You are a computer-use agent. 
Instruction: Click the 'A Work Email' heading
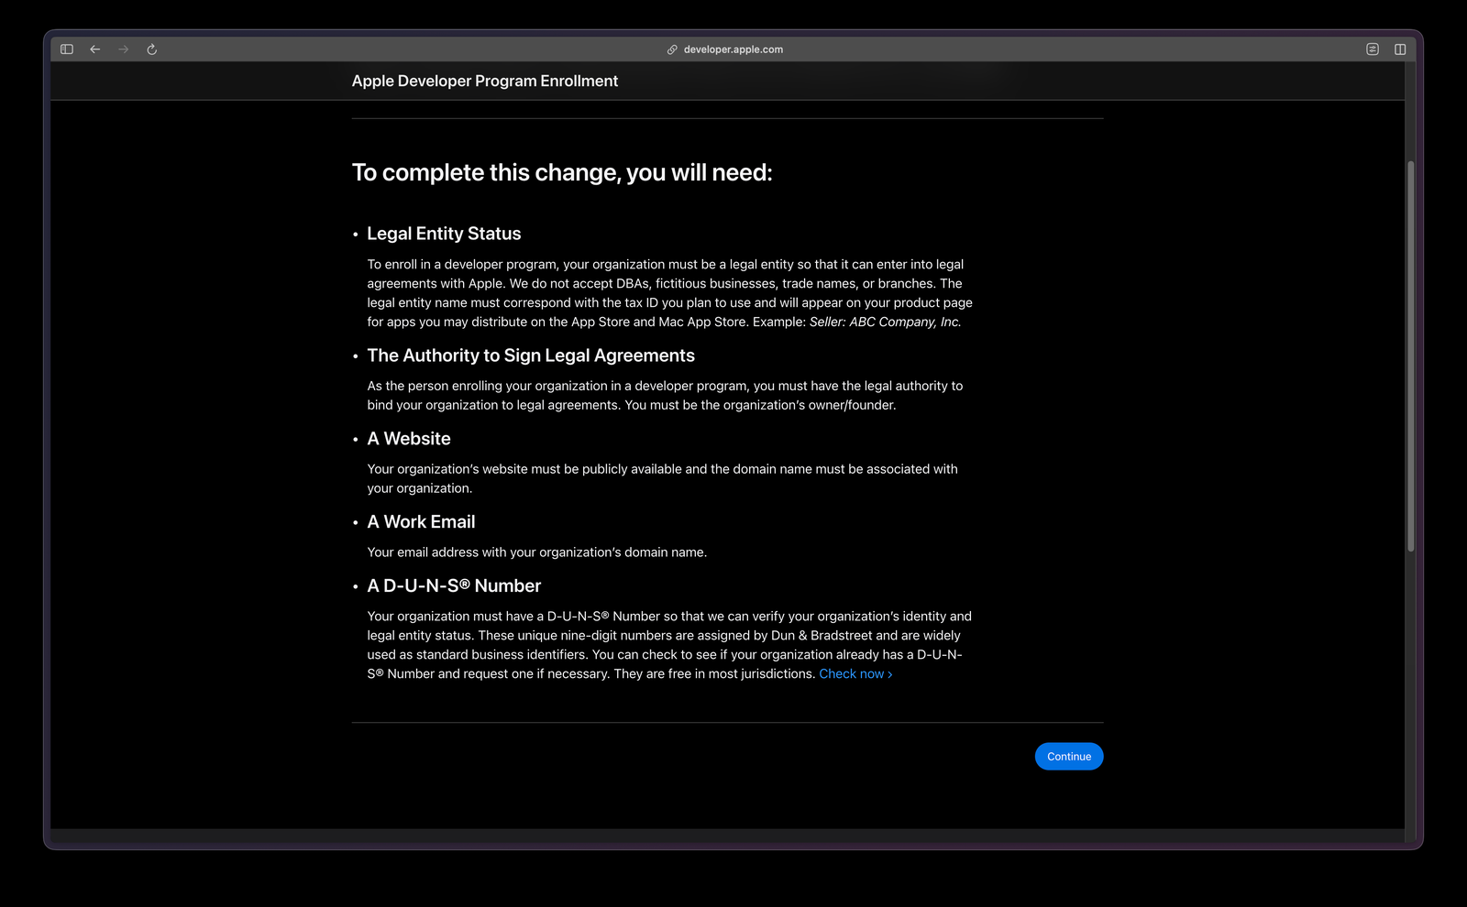tap(421, 522)
